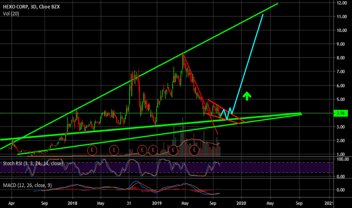Click the 2020 label on time axis
Viewport: 352px width, 208px height.
(x=241, y=203)
